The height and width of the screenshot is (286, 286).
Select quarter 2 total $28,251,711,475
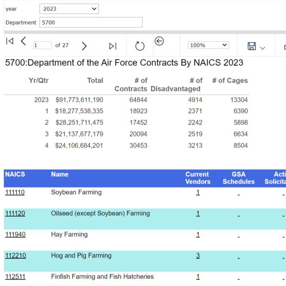[79, 122]
